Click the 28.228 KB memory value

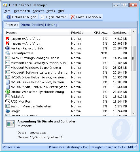120,68
